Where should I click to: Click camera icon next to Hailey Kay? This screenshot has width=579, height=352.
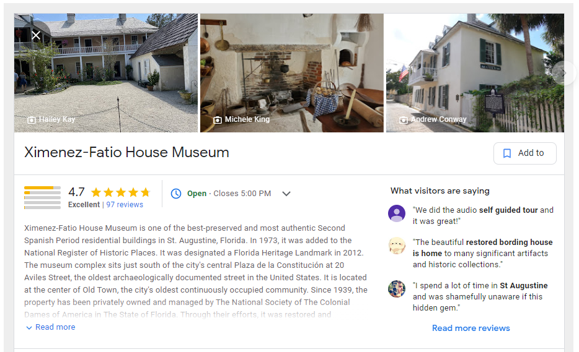point(32,120)
